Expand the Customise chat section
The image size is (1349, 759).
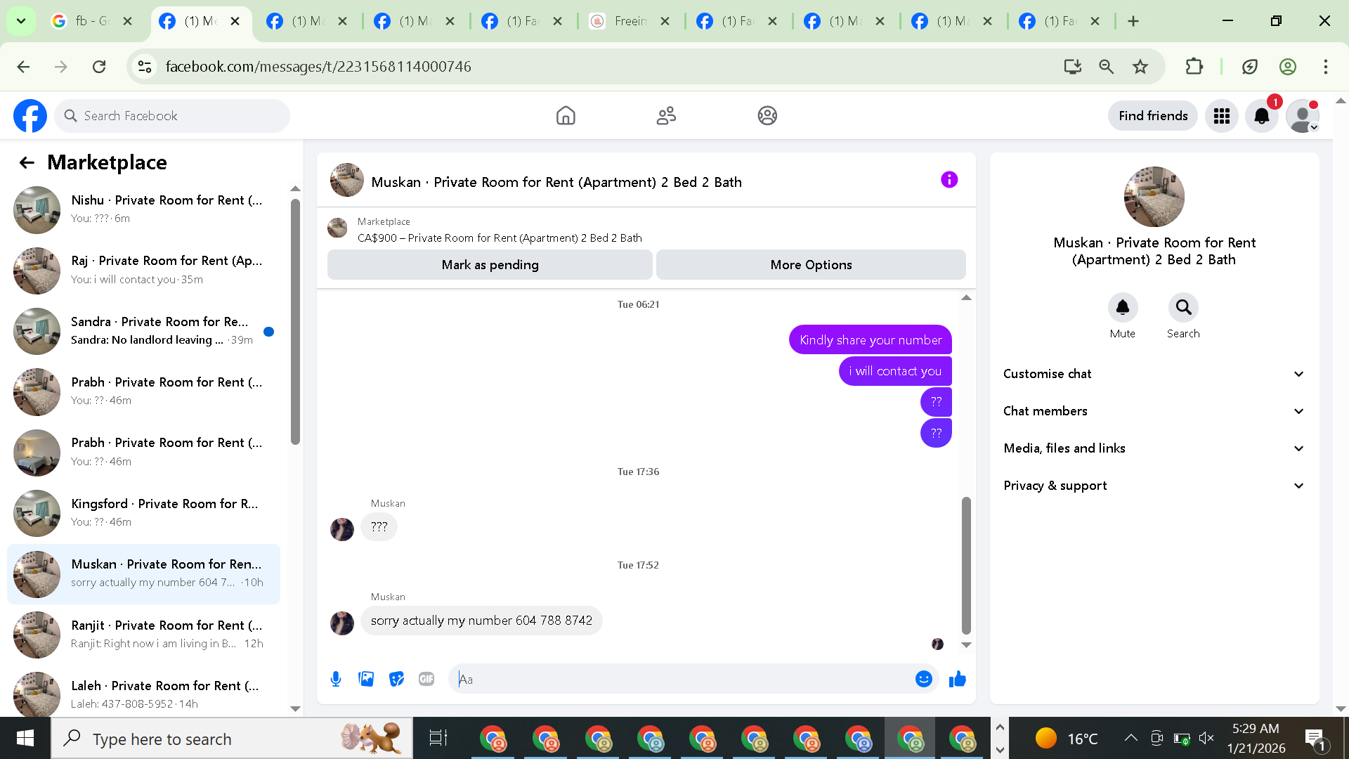[x=1154, y=374]
